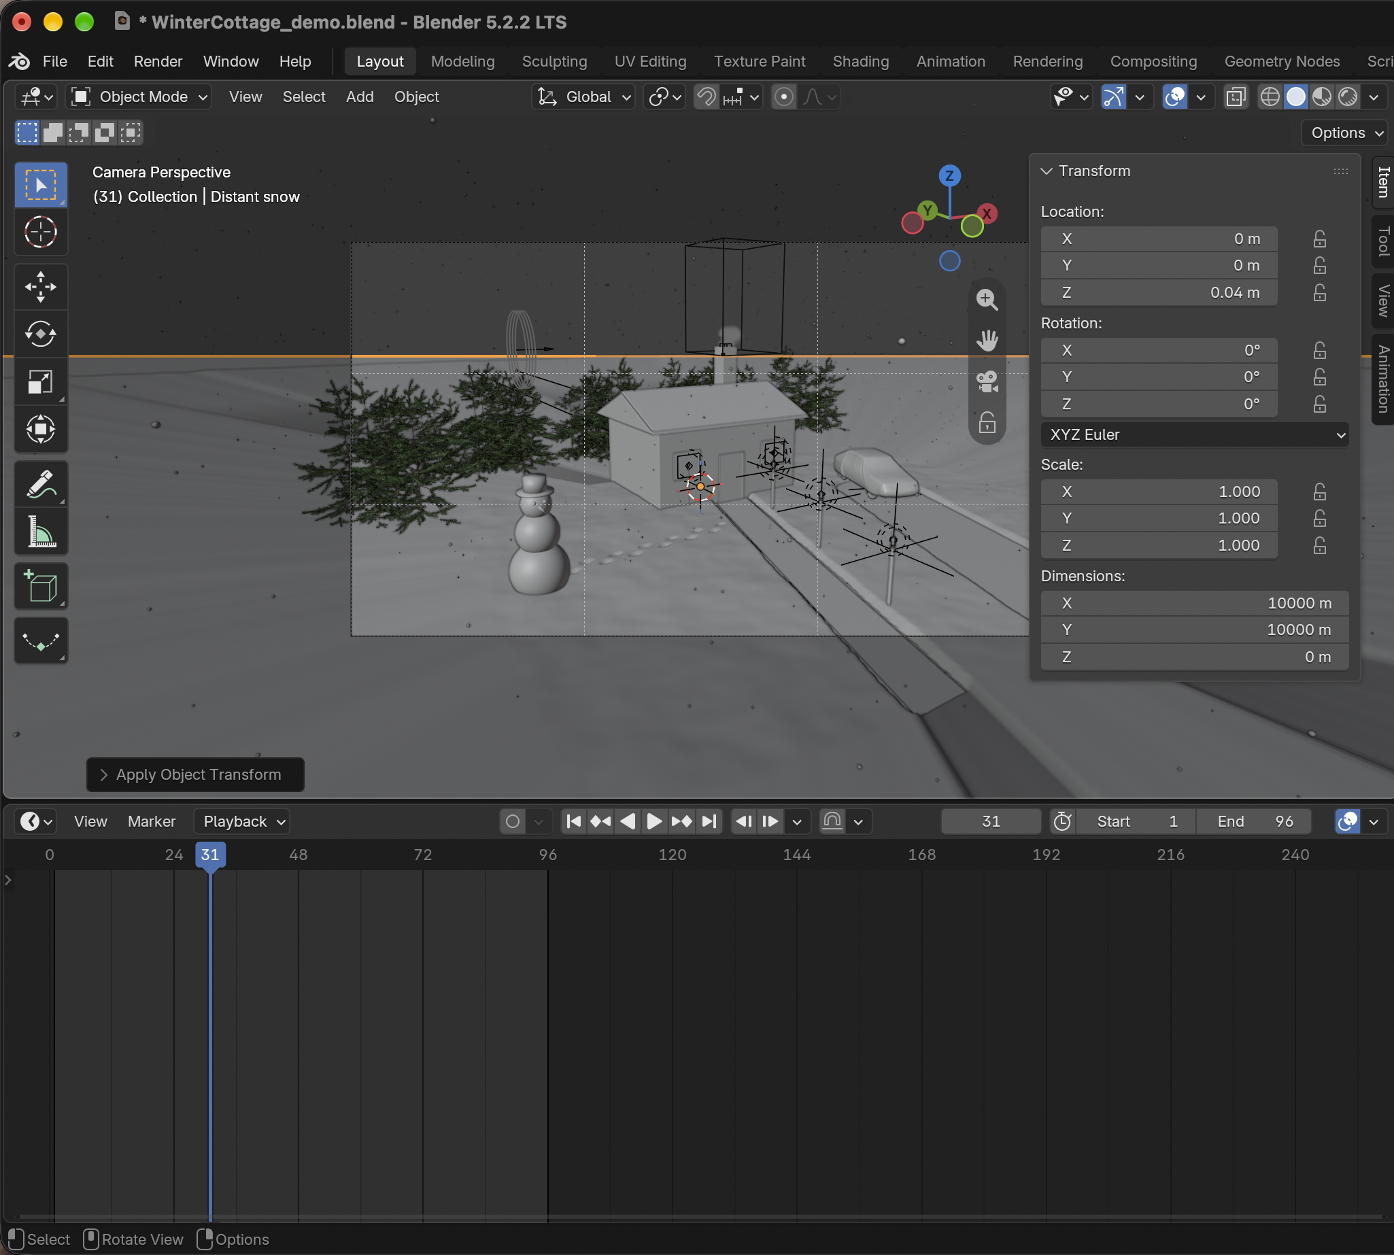Click the Start frame field

tap(1136, 821)
